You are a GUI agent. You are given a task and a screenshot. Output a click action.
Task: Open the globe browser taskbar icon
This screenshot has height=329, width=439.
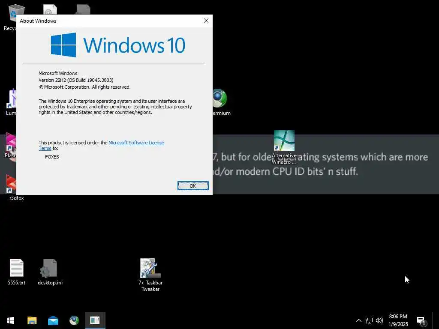point(74,320)
